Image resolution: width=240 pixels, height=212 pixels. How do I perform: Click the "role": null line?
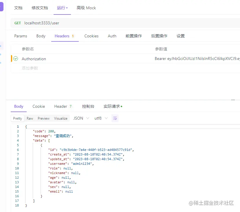coord(61,168)
